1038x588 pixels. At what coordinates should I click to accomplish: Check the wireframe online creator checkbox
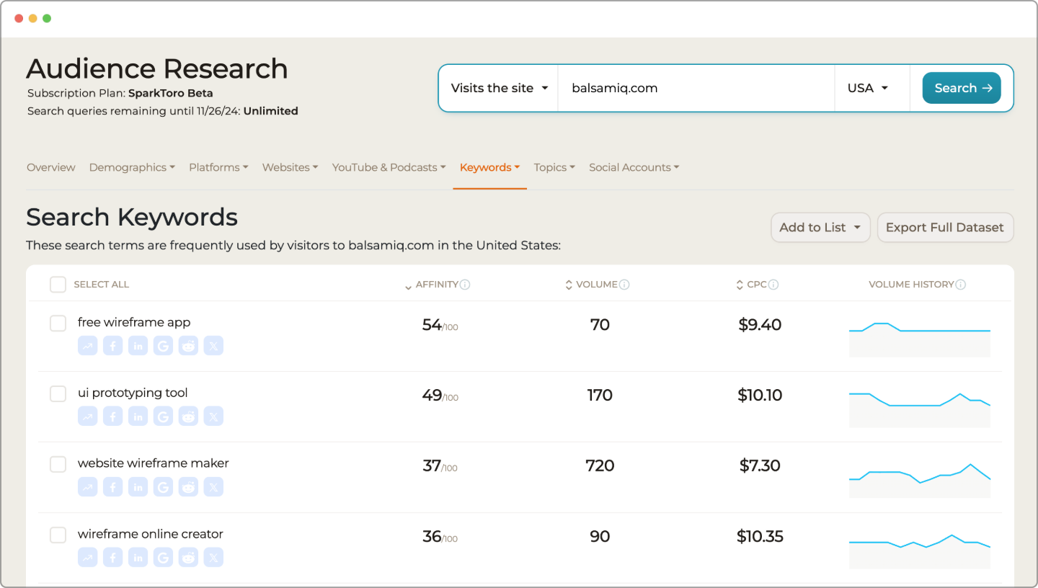(58, 535)
